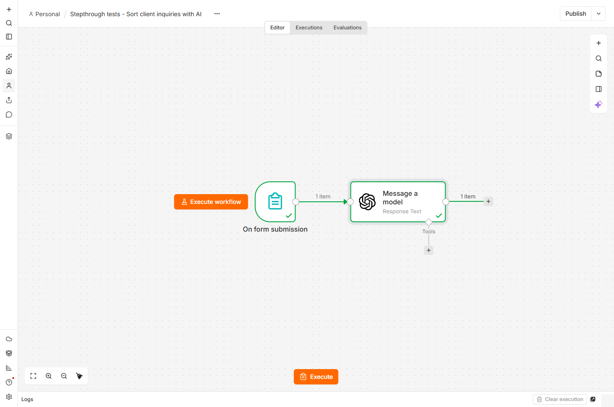Open the settings gear icon
The width and height of the screenshot is (614, 407).
tap(9, 397)
